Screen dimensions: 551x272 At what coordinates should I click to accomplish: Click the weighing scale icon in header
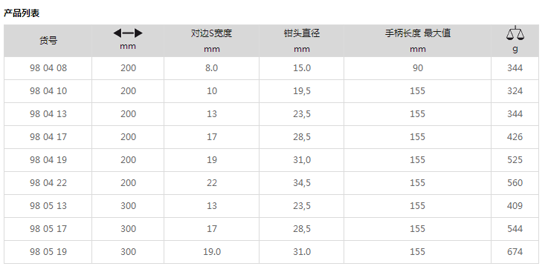[x=515, y=33]
